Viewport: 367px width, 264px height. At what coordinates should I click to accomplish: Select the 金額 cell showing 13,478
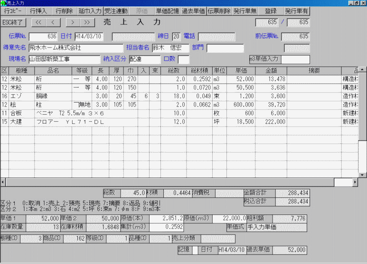pos(271,79)
